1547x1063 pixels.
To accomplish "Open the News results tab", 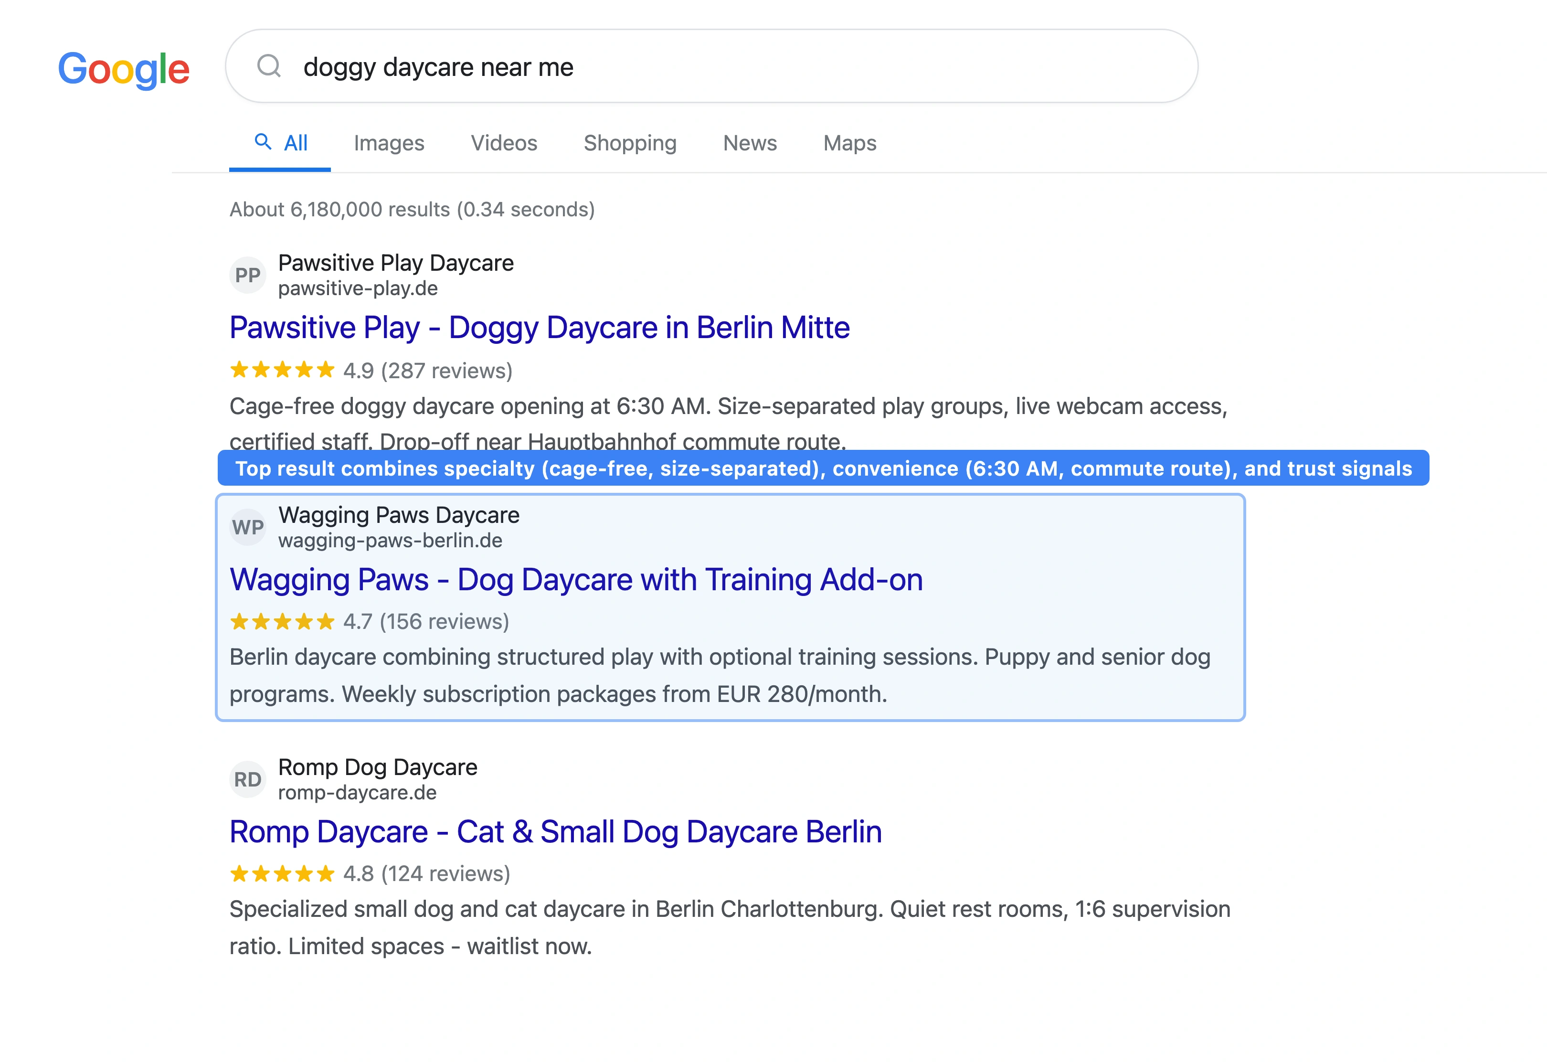I will coord(750,142).
